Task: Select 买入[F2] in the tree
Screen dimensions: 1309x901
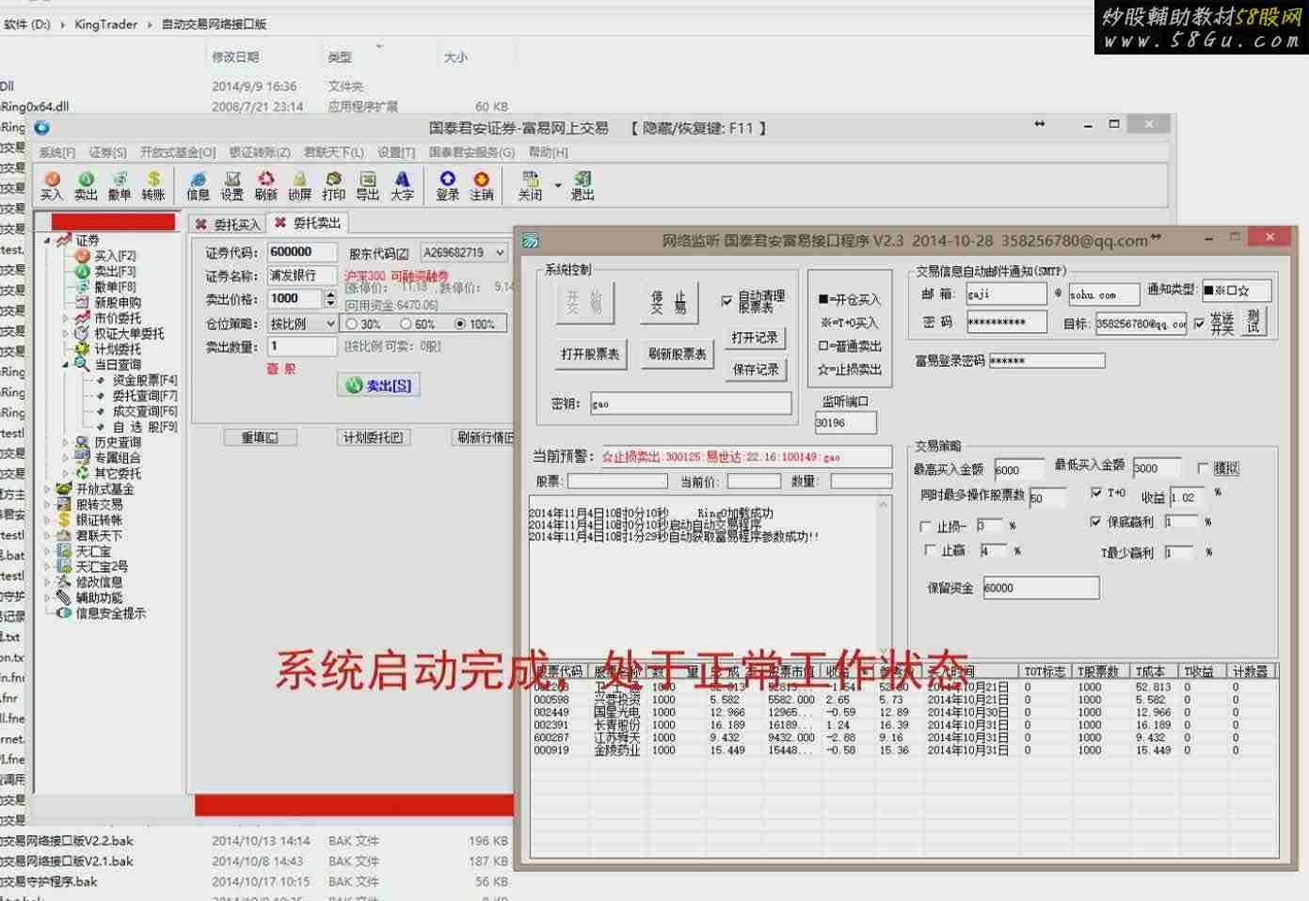Action: click(106, 256)
